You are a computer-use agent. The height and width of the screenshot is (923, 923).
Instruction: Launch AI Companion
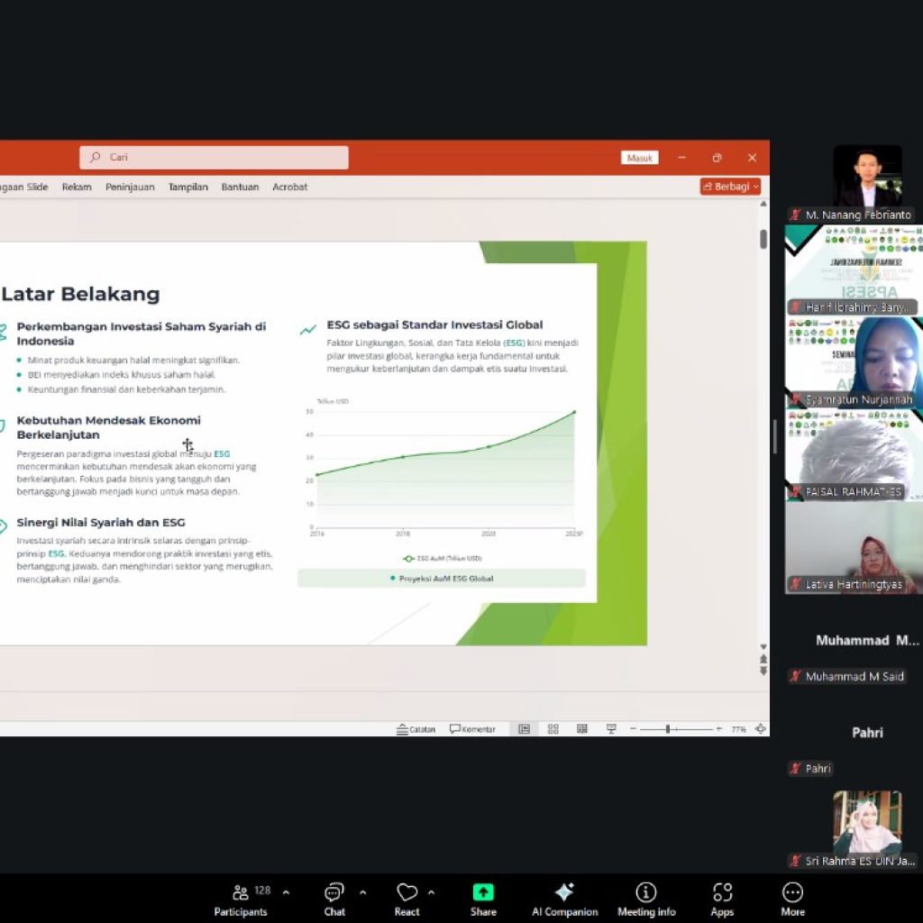(564, 898)
